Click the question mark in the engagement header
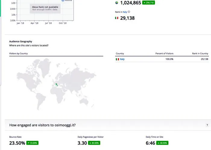The height and width of the screenshot is (150, 211). click(207, 125)
